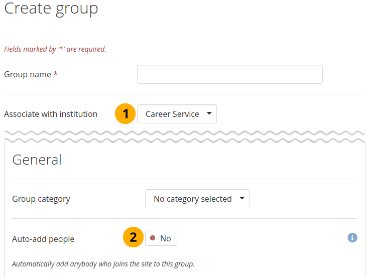The height and width of the screenshot is (277, 368).
Task: Click the "Associate with institution" label
Action: pos(51,114)
